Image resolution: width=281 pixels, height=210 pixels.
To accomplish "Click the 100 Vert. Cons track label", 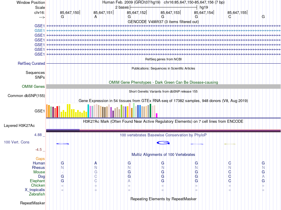I will [17, 142].
